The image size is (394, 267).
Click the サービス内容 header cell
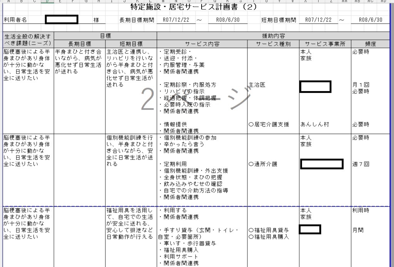point(202,44)
